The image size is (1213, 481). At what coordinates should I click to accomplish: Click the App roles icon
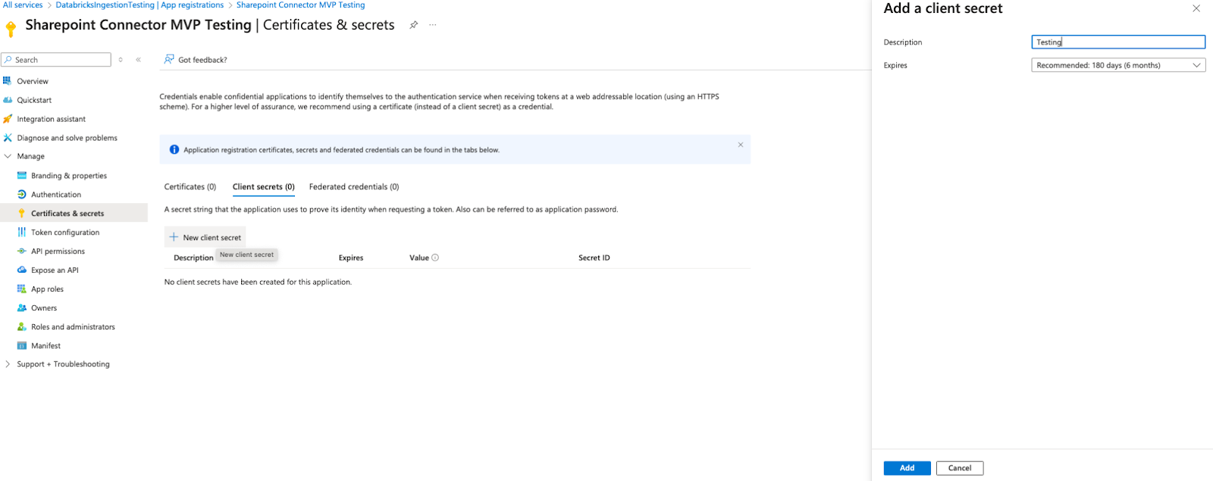pyautogui.click(x=22, y=289)
